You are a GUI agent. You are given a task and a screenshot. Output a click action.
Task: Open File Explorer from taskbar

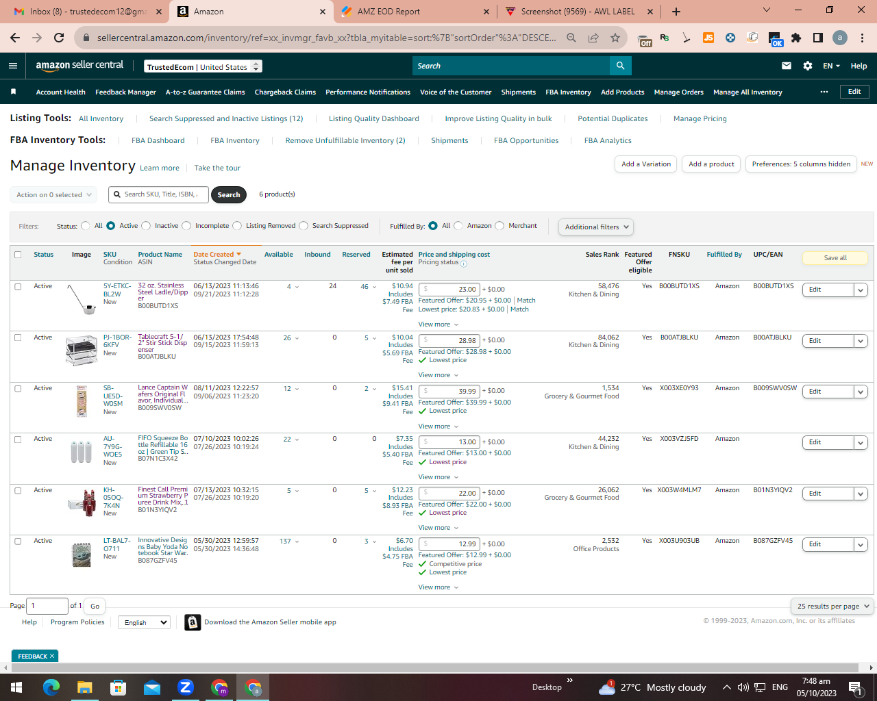(84, 687)
